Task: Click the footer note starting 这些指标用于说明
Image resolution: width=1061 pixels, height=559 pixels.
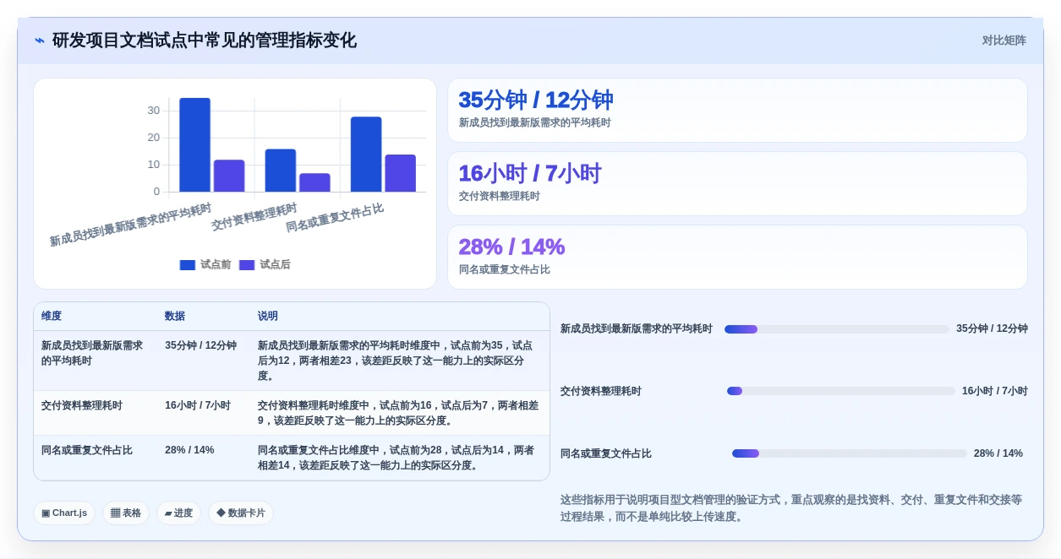Action: 791,508
